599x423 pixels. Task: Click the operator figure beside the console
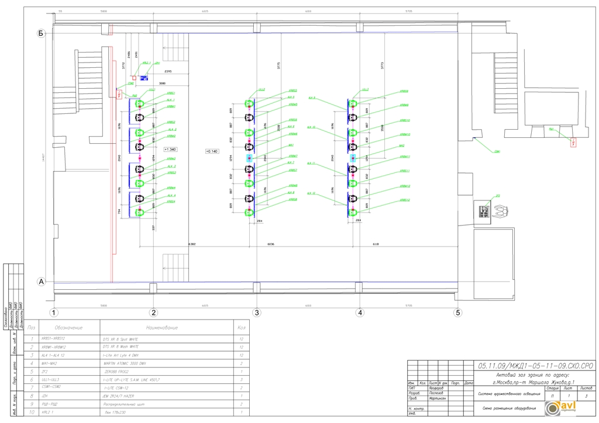coord(501,211)
